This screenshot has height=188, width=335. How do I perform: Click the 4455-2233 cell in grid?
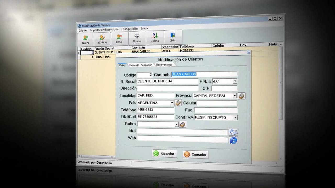coord(195,50)
